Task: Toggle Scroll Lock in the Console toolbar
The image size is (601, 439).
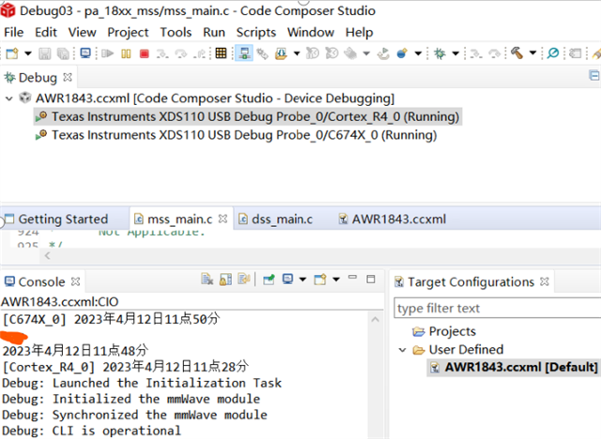Action: pos(225,280)
